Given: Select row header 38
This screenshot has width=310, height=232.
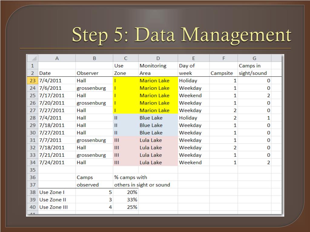Looking at the screenshot, I should coord(33,192).
